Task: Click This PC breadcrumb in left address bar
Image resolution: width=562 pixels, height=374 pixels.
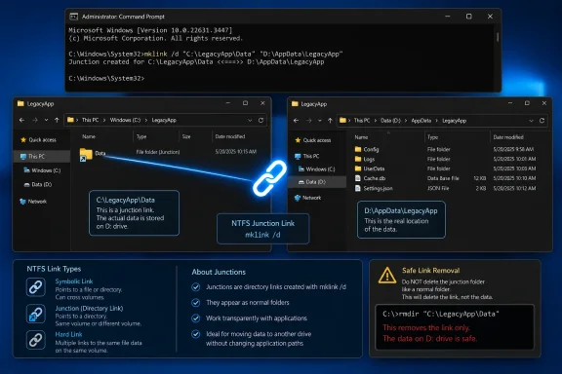Action: [90, 120]
